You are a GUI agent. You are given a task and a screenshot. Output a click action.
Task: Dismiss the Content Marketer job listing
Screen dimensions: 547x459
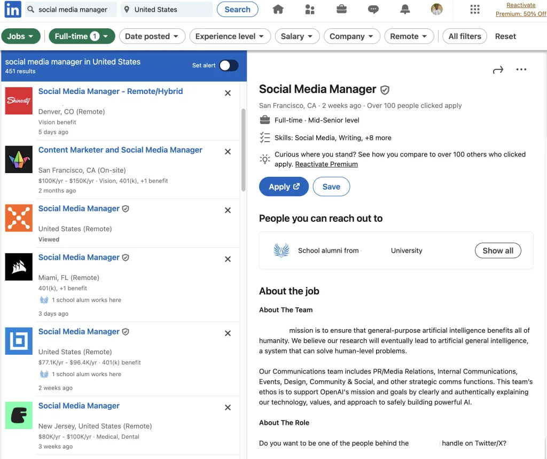click(228, 152)
